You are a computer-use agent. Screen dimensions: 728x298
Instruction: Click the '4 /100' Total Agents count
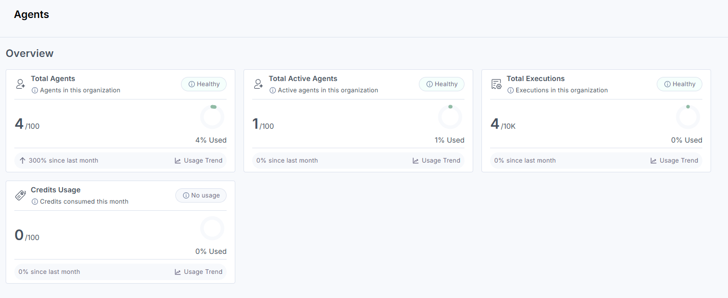[x=27, y=124]
